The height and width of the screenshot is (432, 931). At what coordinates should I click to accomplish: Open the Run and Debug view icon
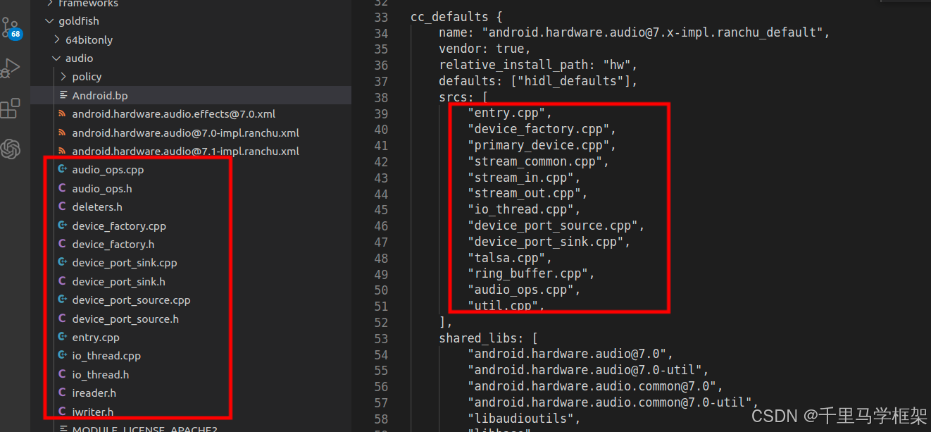tap(11, 68)
